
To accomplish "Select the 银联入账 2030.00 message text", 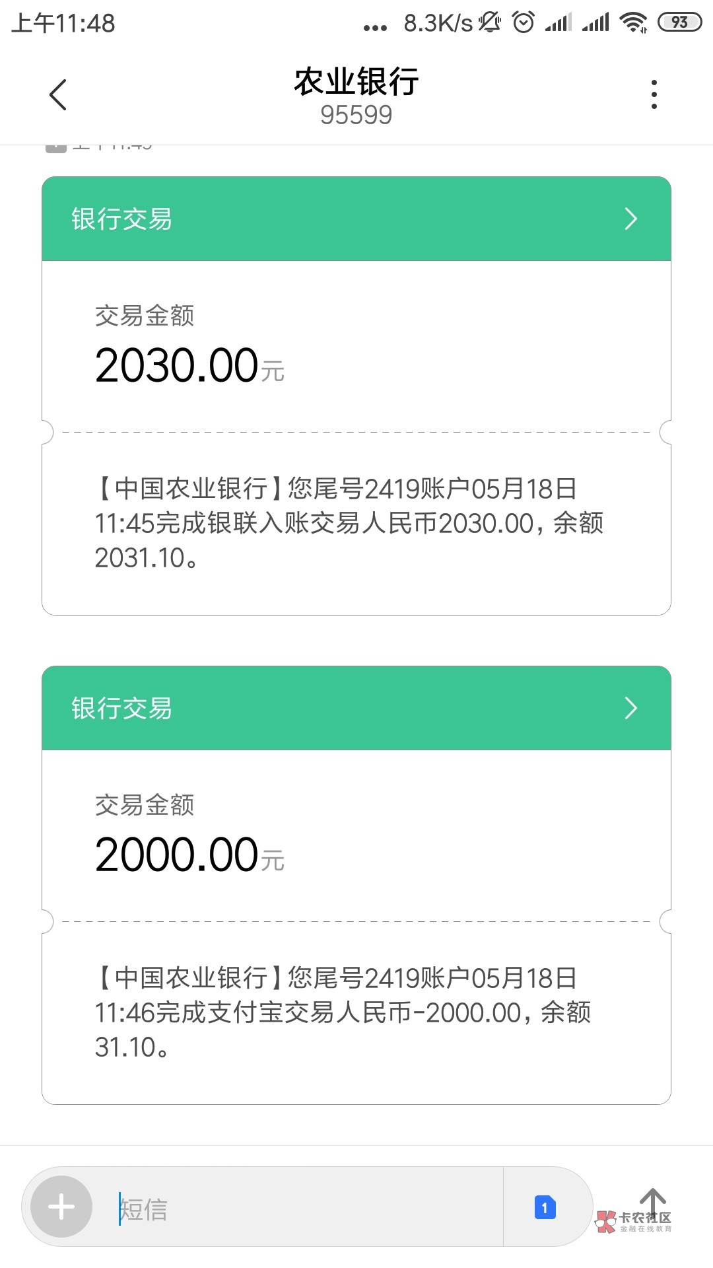I will point(349,523).
